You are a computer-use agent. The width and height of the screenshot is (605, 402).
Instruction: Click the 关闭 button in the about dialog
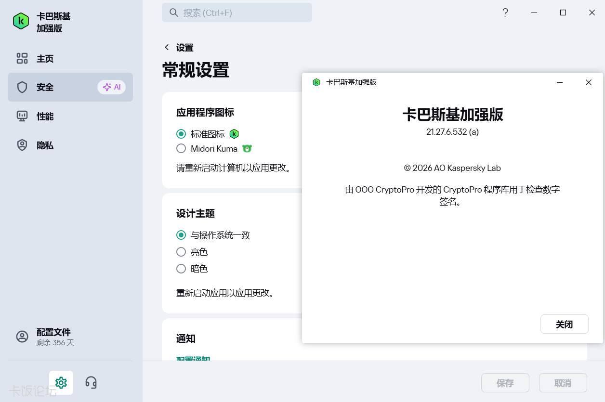tap(565, 324)
